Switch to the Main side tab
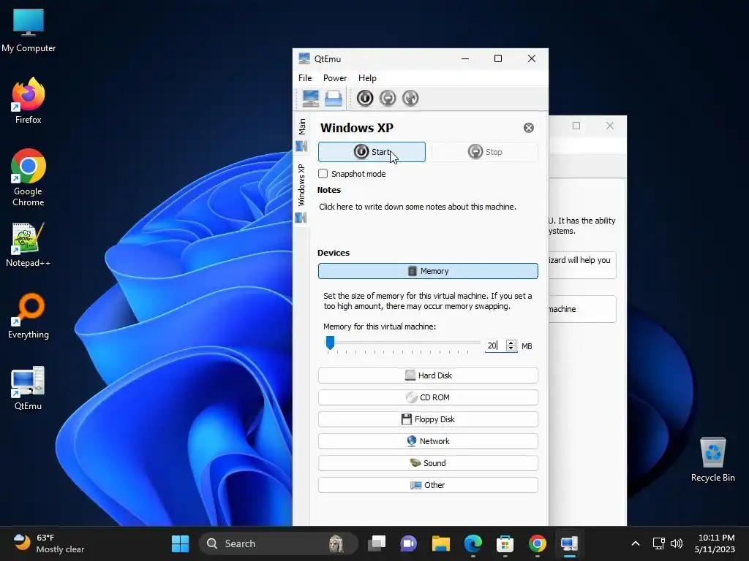The image size is (749, 561). (301, 134)
